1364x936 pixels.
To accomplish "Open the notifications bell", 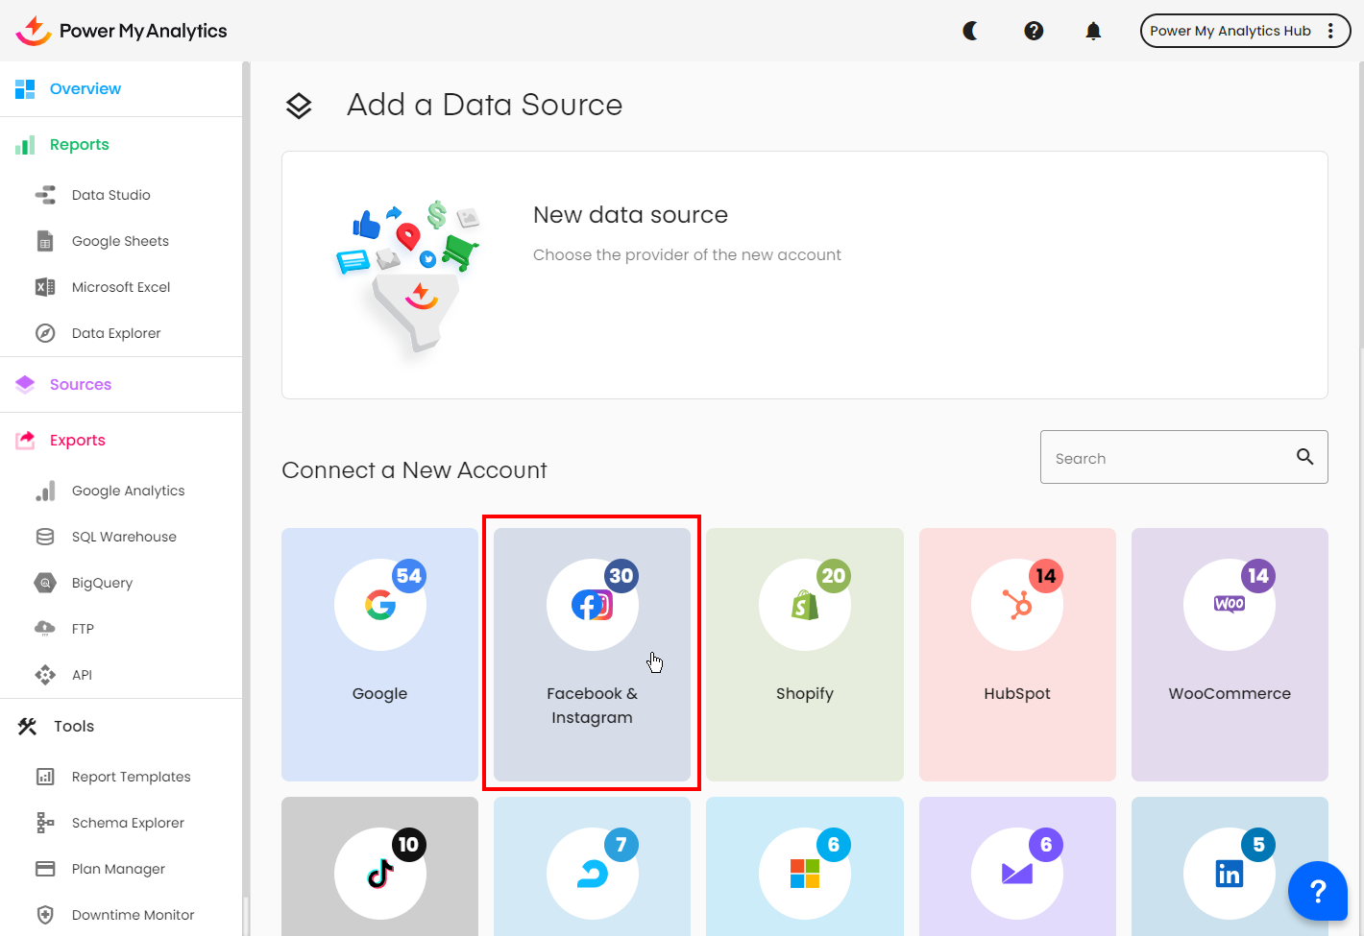I will tap(1093, 31).
